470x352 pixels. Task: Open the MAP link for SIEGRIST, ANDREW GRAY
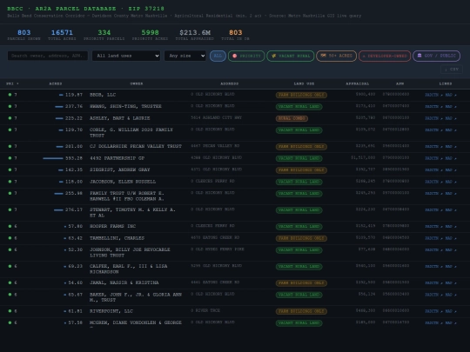click(451, 170)
